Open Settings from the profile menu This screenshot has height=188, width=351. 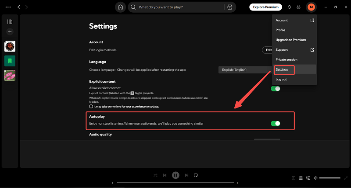click(x=294, y=70)
